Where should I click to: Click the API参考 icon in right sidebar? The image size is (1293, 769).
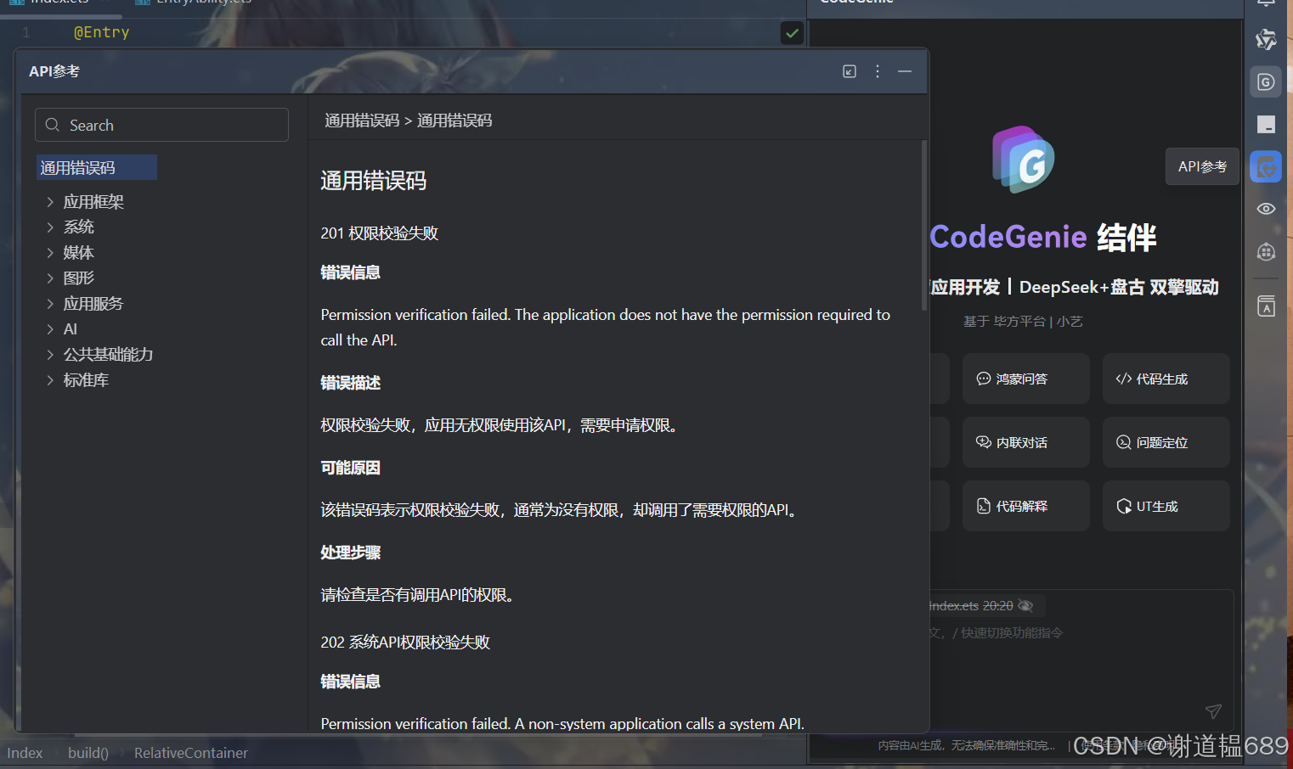click(x=1266, y=167)
